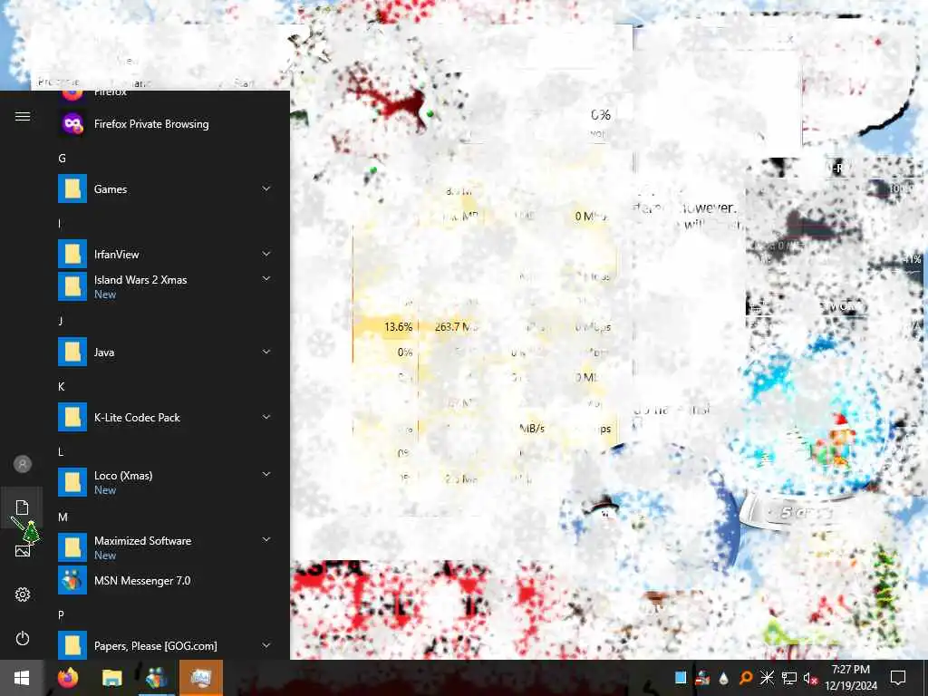Image resolution: width=928 pixels, height=696 pixels.
Task: Click the Windows Start button
Action: point(22,678)
